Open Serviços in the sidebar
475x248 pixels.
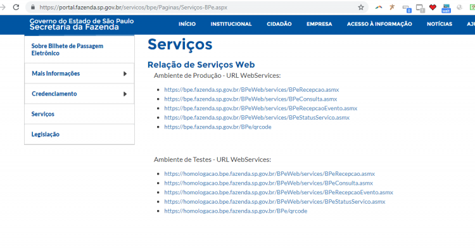coord(79,114)
